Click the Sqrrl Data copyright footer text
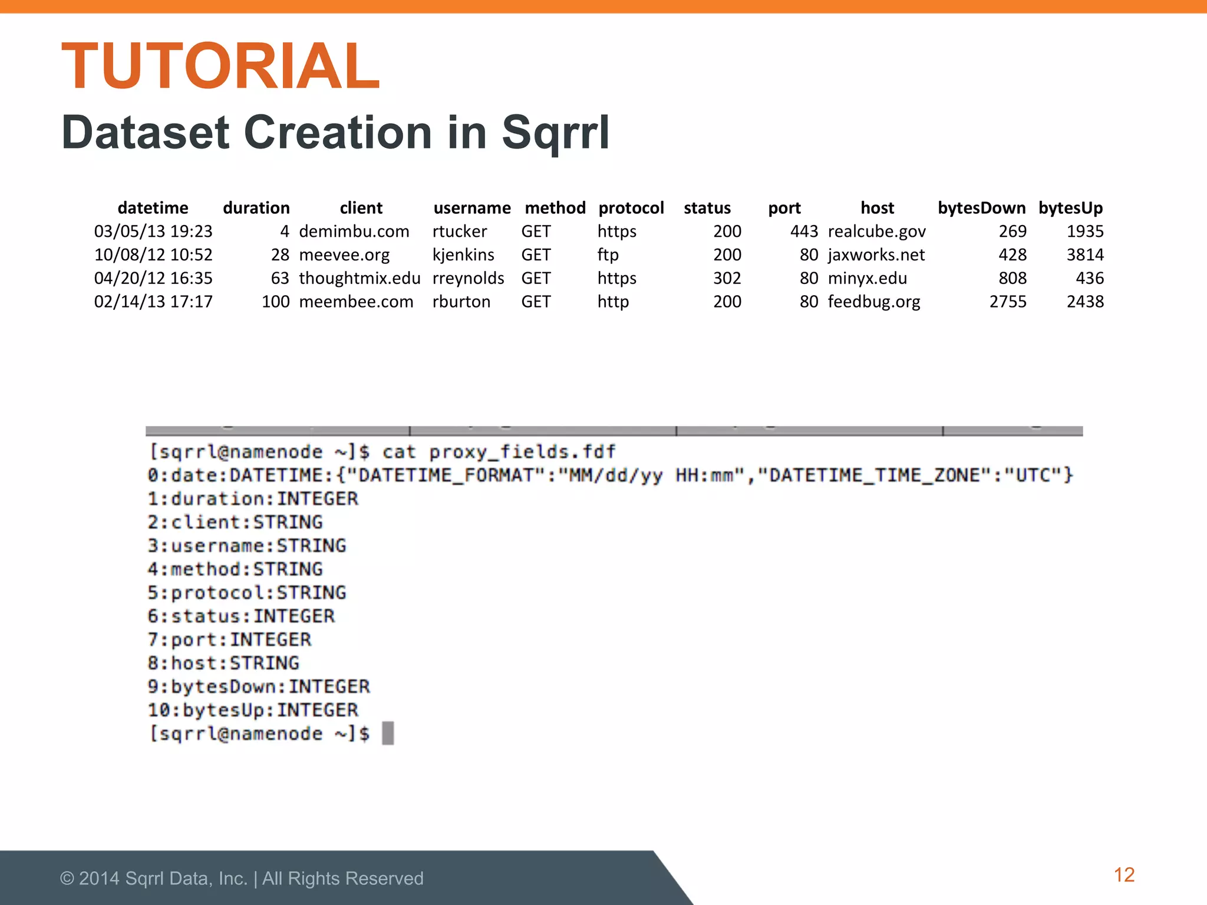 (x=242, y=878)
